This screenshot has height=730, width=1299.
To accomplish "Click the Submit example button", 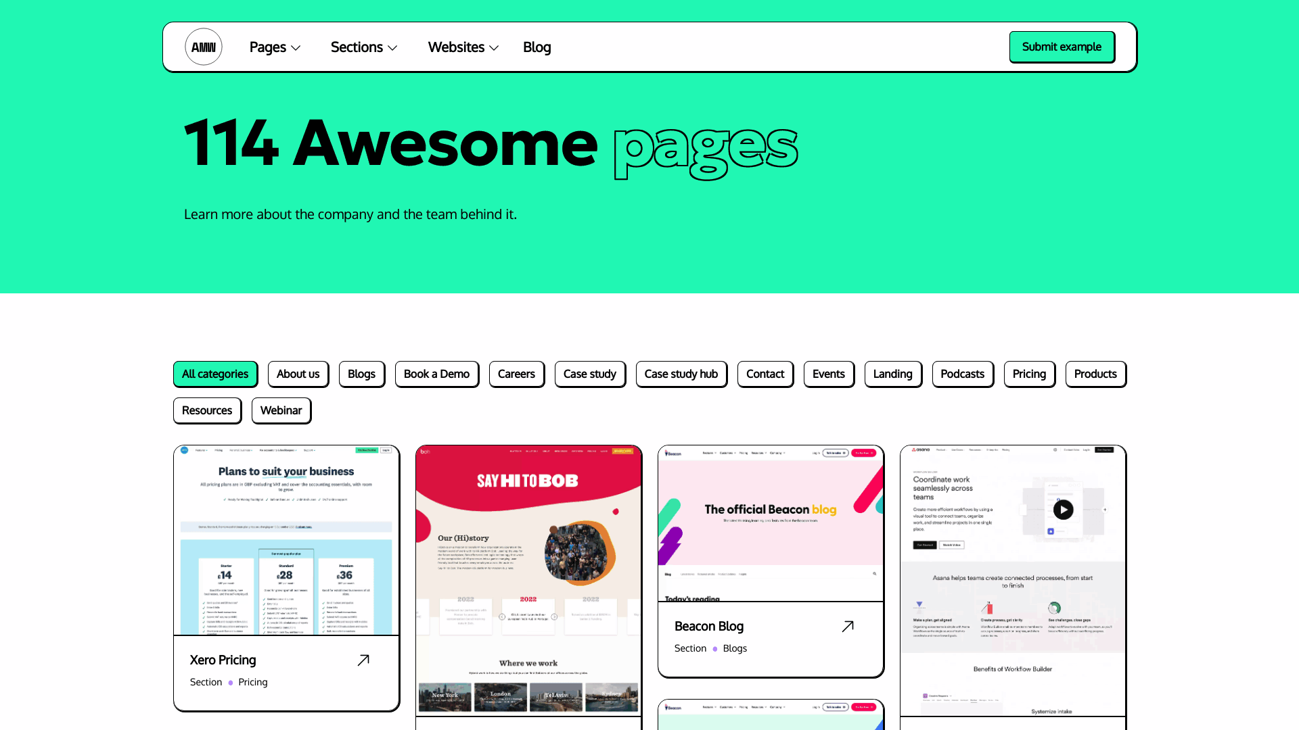I will click(1062, 47).
